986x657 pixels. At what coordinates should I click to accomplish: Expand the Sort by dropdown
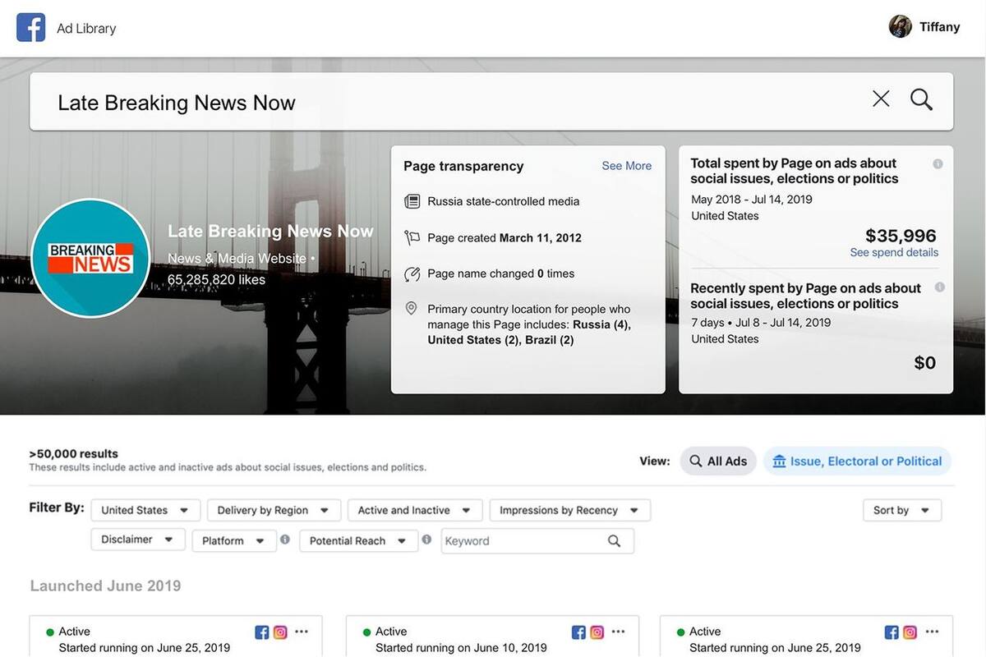coord(901,509)
